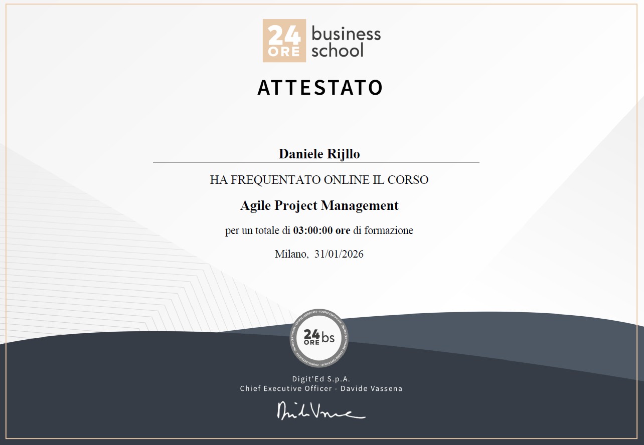644x445 pixels.
Task: Click the ATTESTATO heading
Action: pos(320,87)
